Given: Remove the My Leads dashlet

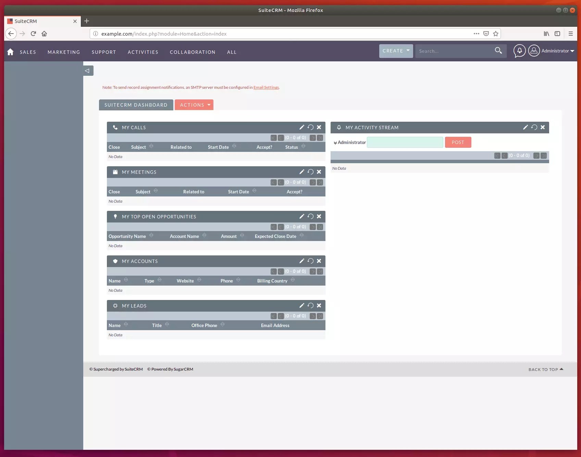Looking at the screenshot, I should coord(319,305).
